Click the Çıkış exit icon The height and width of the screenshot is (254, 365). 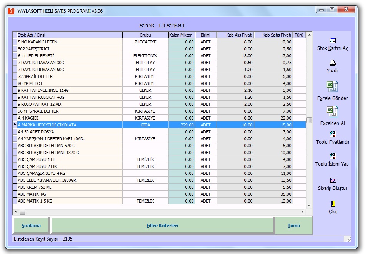click(333, 204)
